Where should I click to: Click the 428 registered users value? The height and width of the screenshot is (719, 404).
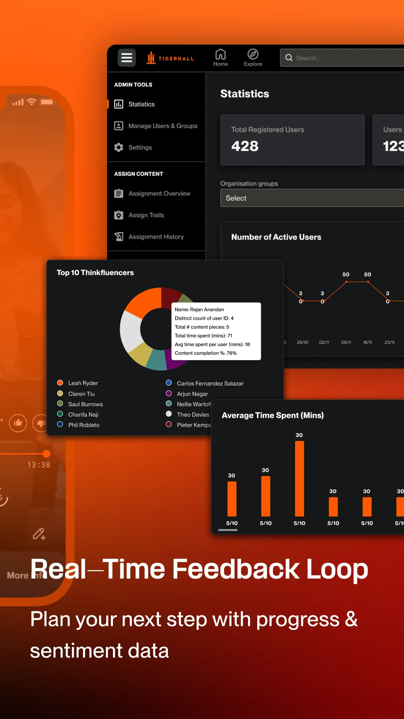(x=245, y=146)
